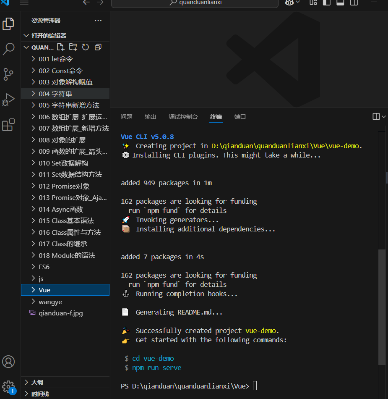Open the Explorer view in activity bar

8,24
